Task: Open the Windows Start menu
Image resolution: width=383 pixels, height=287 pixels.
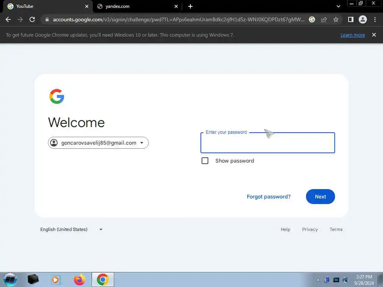Action: pyautogui.click(x=10, y=280)
